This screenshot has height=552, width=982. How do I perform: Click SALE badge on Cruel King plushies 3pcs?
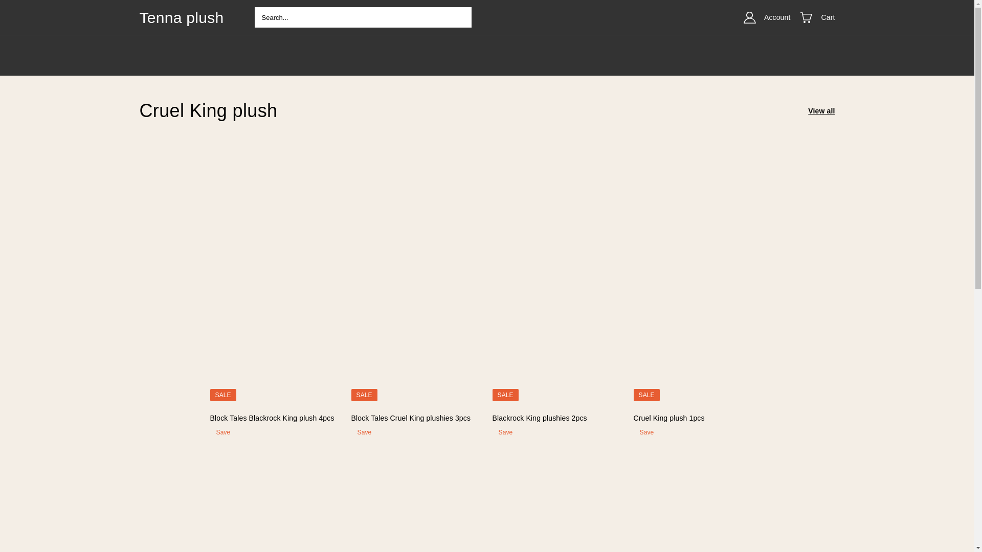pyautogui.click(x=364, y=395)
